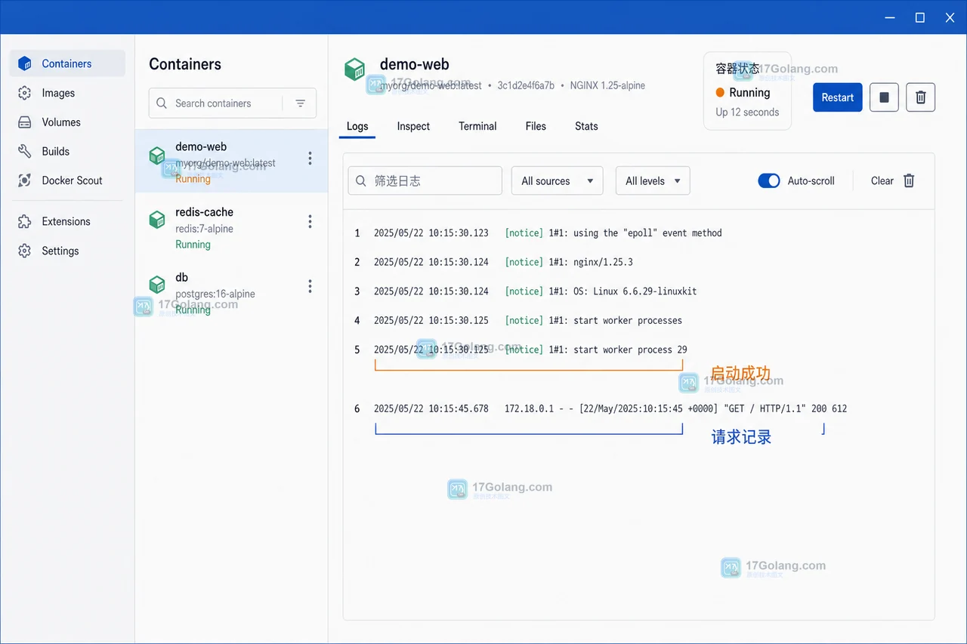This screenshot has height=644, width=967.
Task: Click the redis-cache container icon
Action: click(157, 220)
